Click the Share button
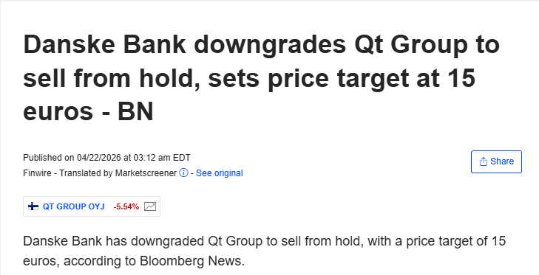 [496, 161]
